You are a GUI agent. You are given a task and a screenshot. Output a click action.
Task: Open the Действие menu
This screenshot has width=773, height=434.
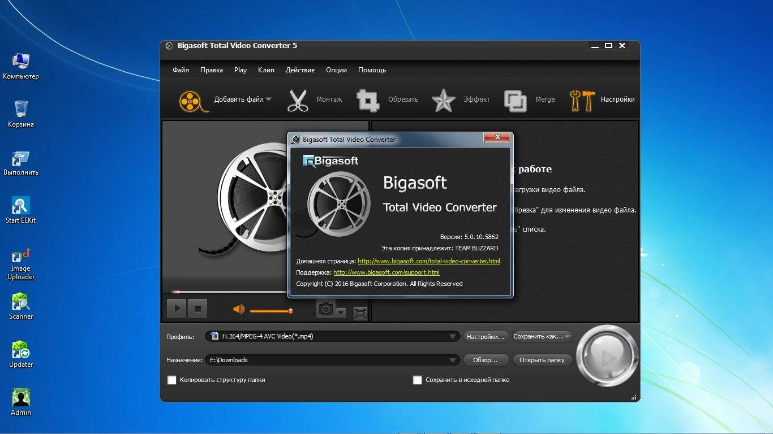pos(300,70)
